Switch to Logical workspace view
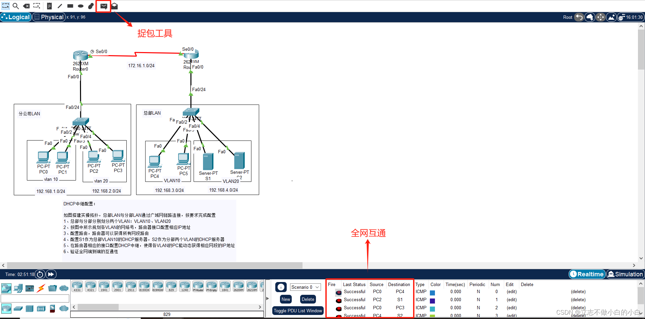 click(16, 17)
